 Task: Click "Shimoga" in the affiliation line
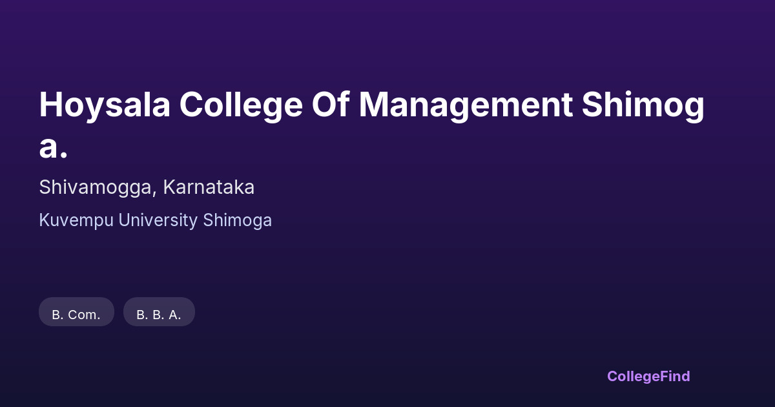tap(237, 220)
